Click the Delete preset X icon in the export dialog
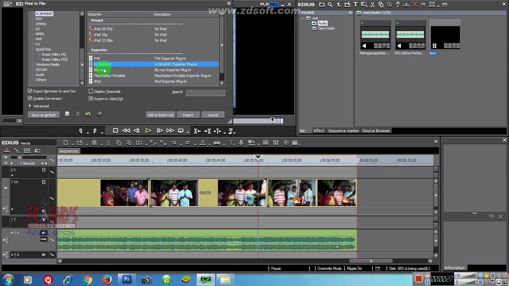This screenshot has height=286, width=509. tap(78, 114)
